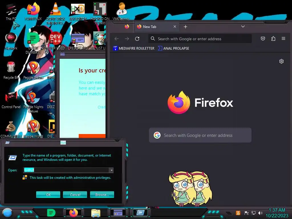The height and width of the screenshot is (219, 292).
Task: Open the Recycle Bin desktop icon
Action: (11, 70)
